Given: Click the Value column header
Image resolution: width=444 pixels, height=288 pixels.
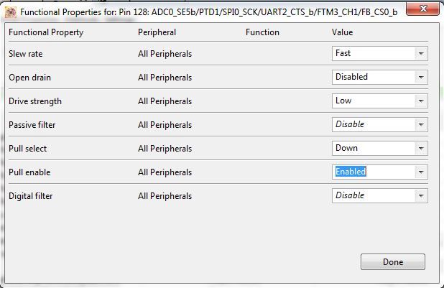Looking at the screenshot, I should (x=342, y=32).
